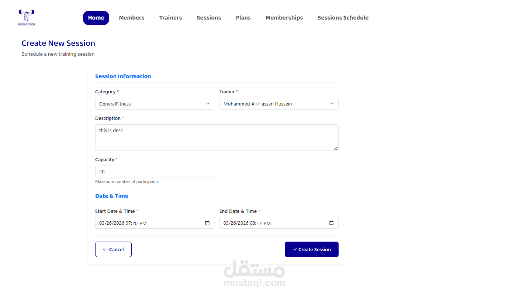Click the Description textarea resize handle
The image size is (509, 294).
tap(336, 148)
